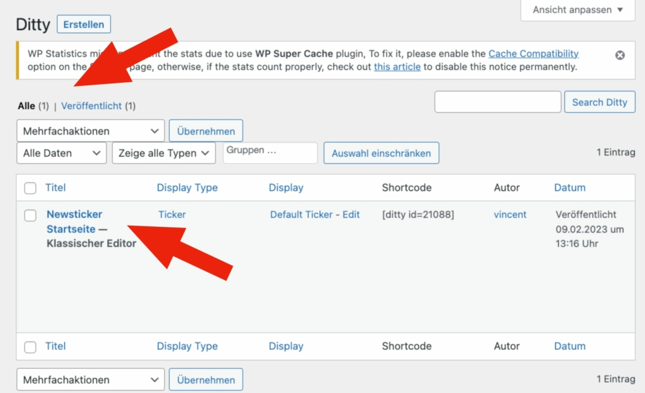Open the Ansicht anpassen panel
Viewport: 645px width, 393px height.
tap(577, 10)
